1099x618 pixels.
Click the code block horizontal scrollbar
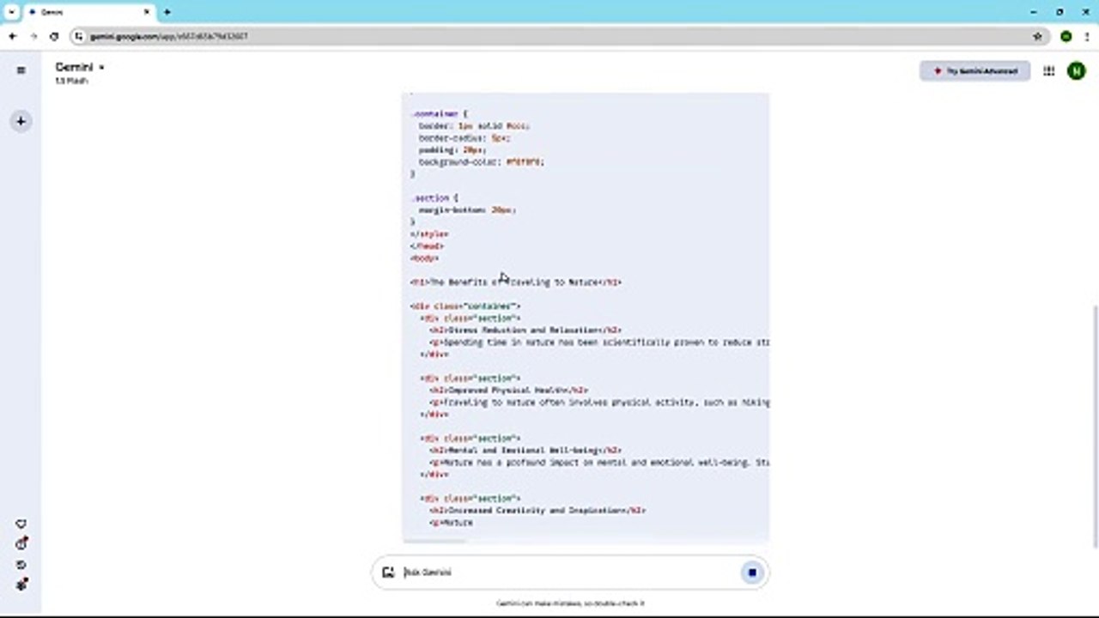point(434,541)
